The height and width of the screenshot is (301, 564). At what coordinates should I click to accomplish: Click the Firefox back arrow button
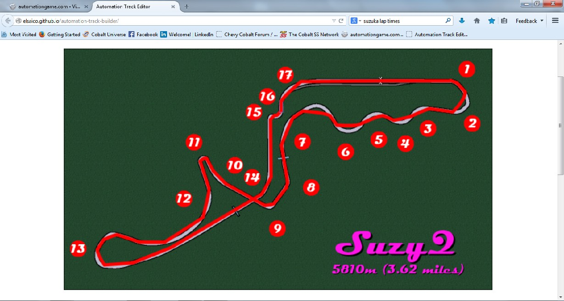click(8, 21)
